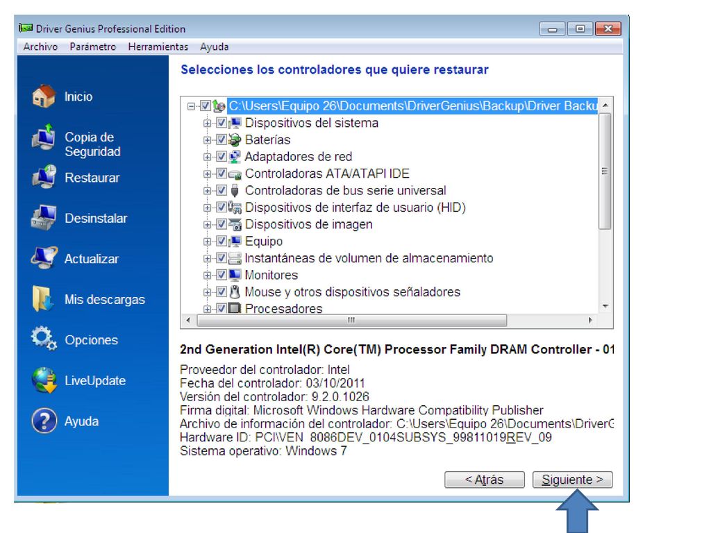Toggle the Equipo checkbox
This screenshot has height=533, width=711.
[221, 241]
